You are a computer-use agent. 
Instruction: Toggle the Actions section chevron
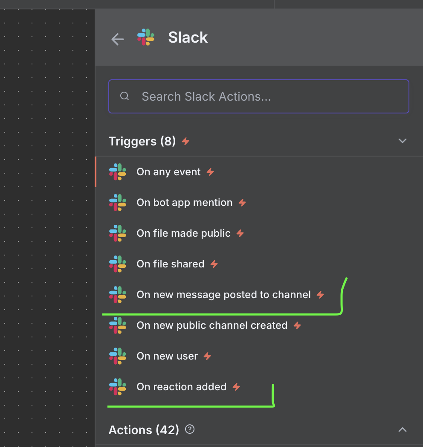pos(402,430)
